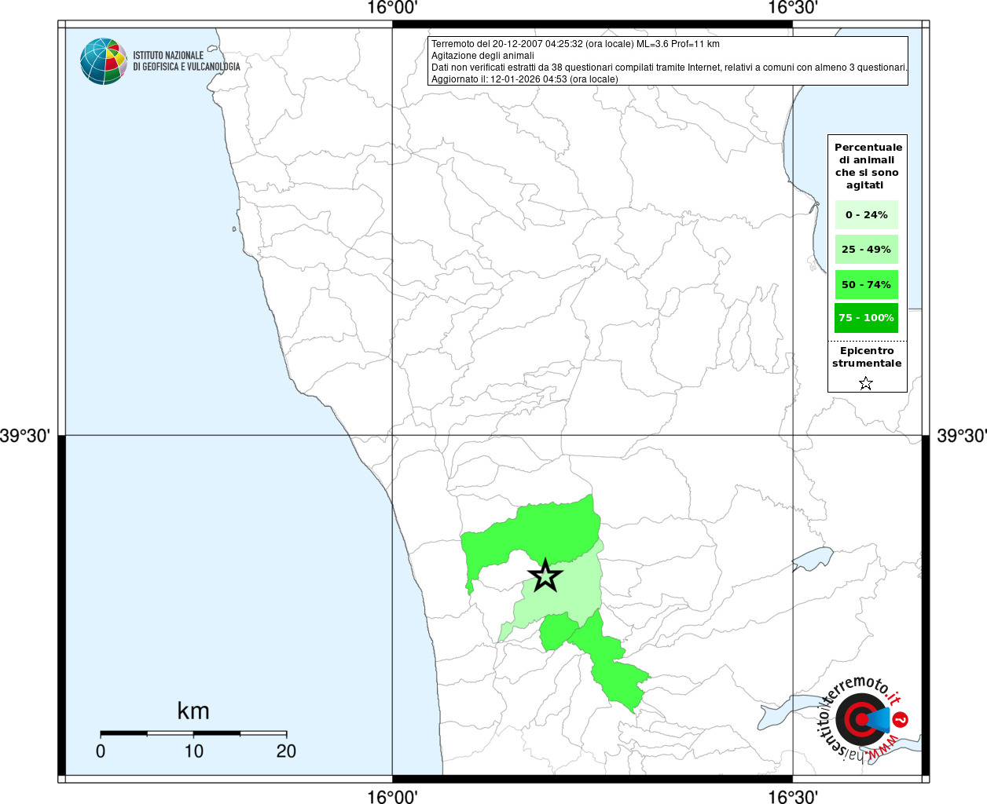Select the 50 - 74% legend swatch

[x=866, y=284]
